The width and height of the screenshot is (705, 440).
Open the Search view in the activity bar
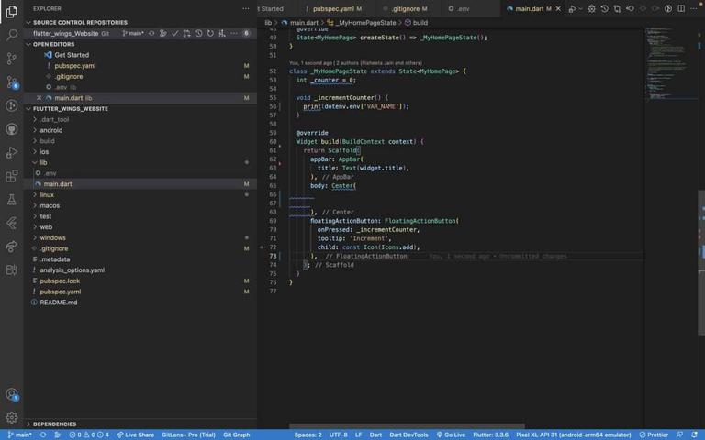(12, 35)
